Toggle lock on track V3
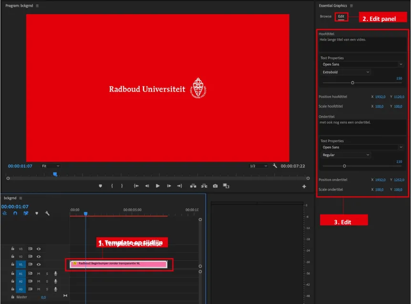Image resolution: width=415 pixels, height=304 pixels. pyautogui.click(x=13, y=249)
